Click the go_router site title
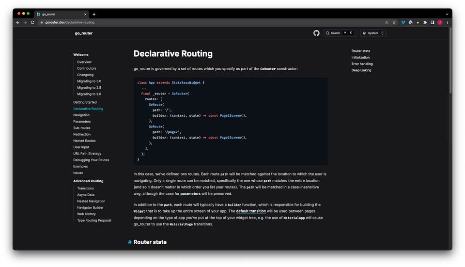This screenshot has width=465, height=267. [84, 33]
